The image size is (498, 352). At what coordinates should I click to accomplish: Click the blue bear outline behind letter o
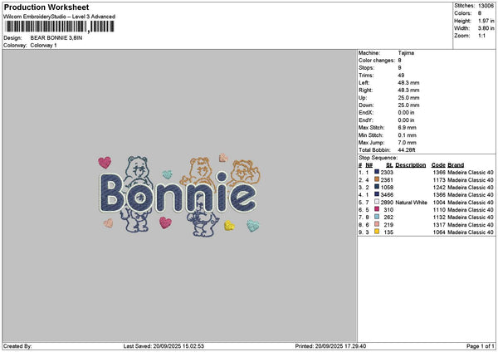[137, 193]
